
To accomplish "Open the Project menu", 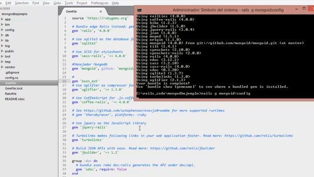I will pyautogui.click(x=82, y=3).
